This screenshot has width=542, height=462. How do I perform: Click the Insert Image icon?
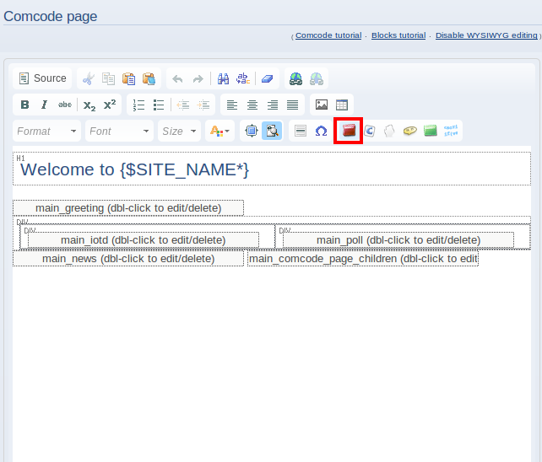click(x=322, y=105)
